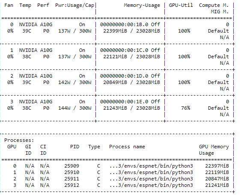
Task: Select bus ID 00000000:00:1D.0
Action: [x=124, y=76]
